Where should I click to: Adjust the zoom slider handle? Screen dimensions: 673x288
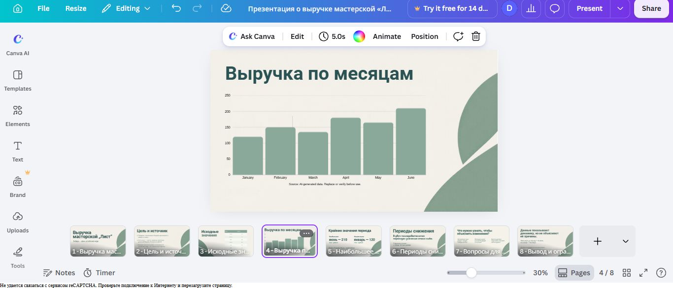tap(471, 273)
